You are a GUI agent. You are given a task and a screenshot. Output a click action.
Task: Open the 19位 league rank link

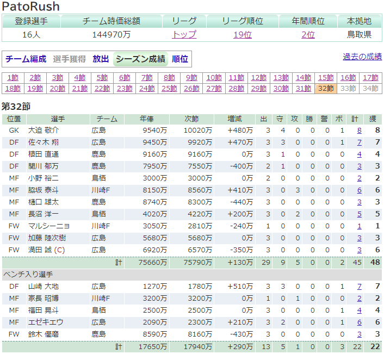pyautogui.click(x=243, y=34)
